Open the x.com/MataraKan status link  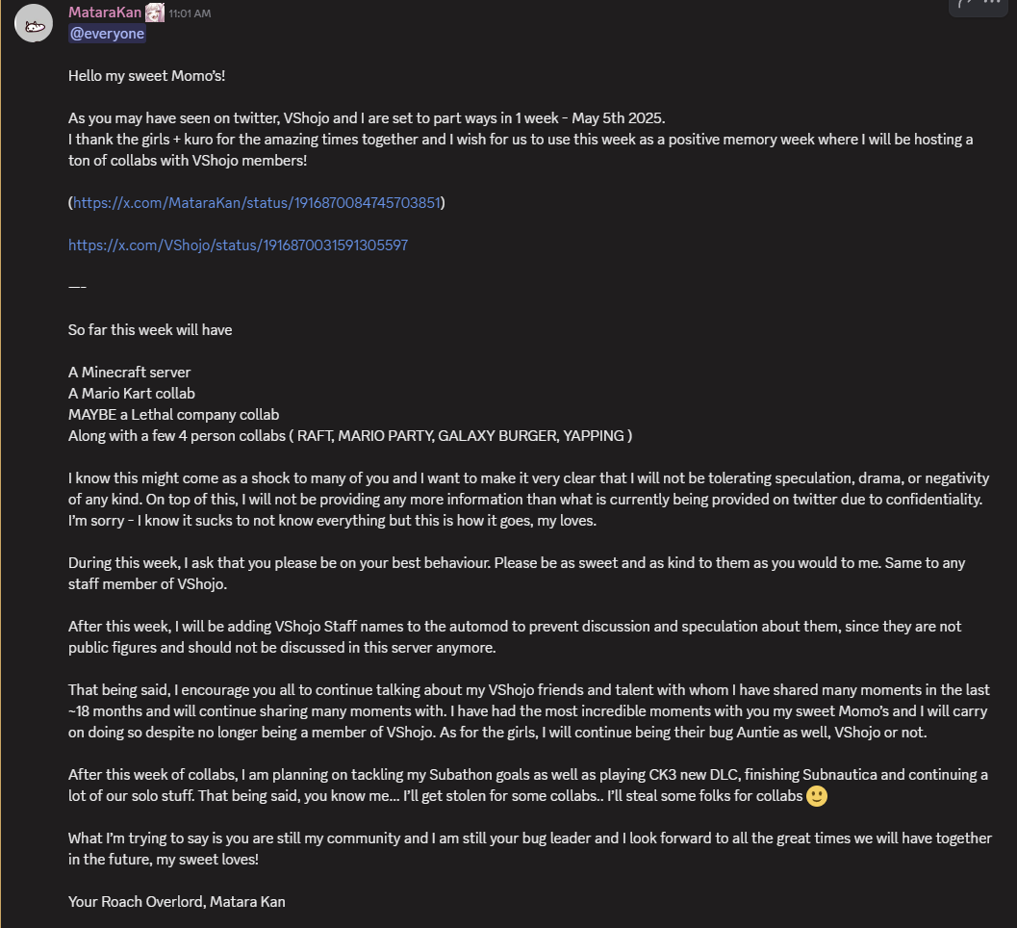(257, 203)
